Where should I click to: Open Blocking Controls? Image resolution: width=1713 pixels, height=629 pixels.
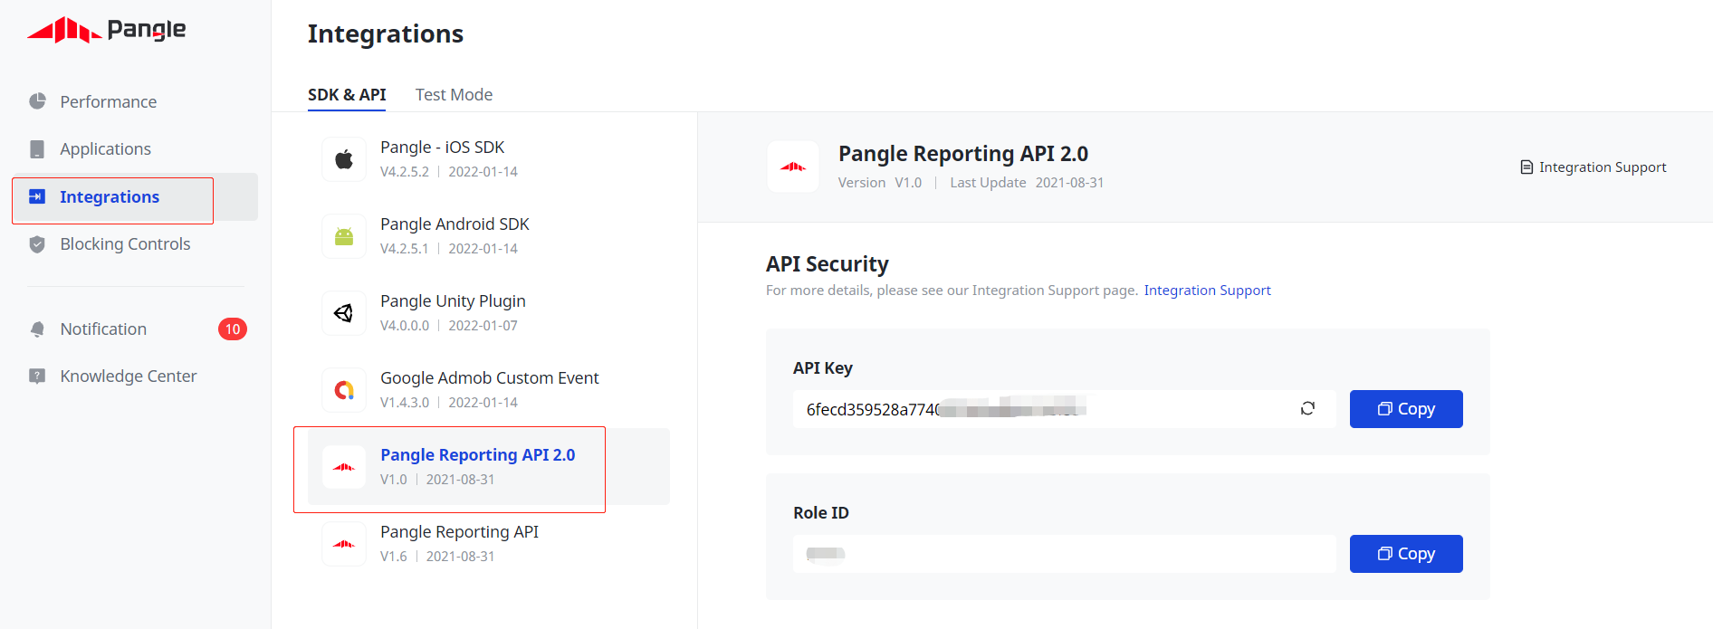click(x=124, y=243)
